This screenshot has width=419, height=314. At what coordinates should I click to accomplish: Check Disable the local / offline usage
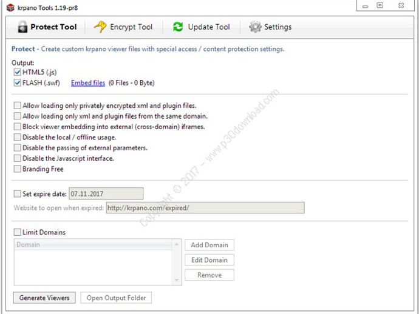tap(18, 137)
